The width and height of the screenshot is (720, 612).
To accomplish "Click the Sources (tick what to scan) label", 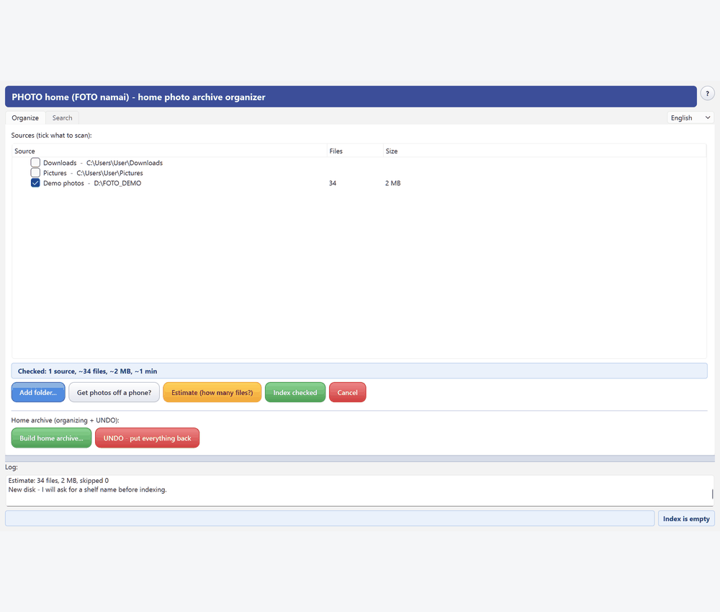I will 51,136.
